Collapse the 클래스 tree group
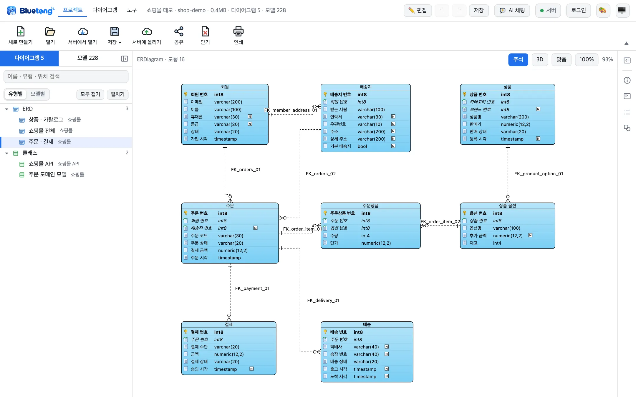The height and width of the screenshot is (397, 636). (x=7, y=153)
